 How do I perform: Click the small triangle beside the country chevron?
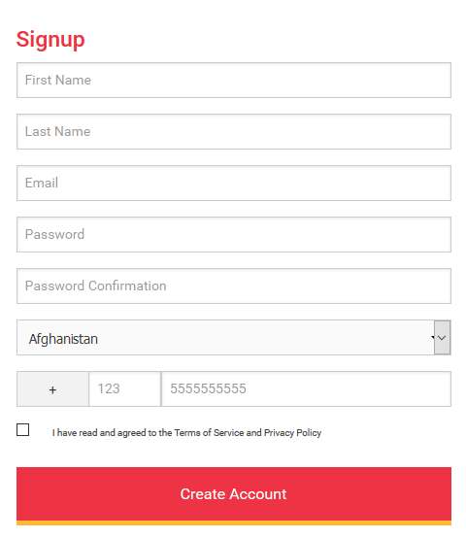point(433,337)
